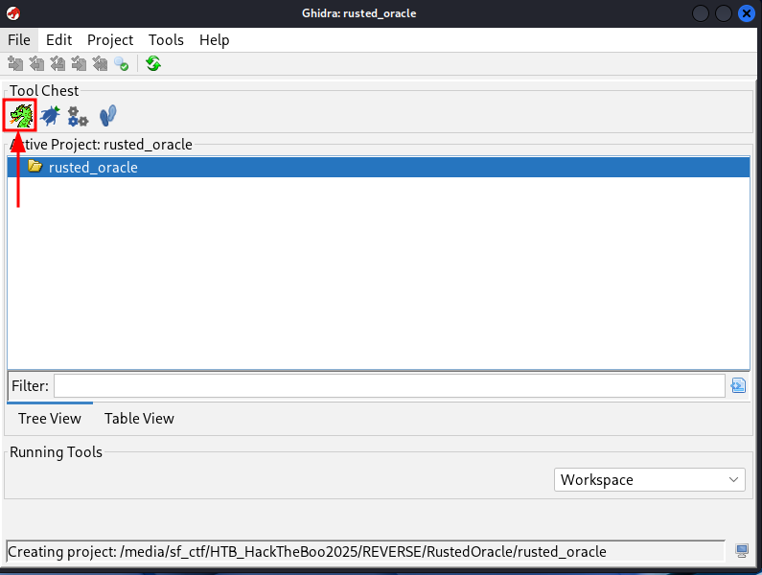The height and width of the screenshot is (575, 762).
Task: Open the Workspace dropdown
Action: (x=649, y=479)
